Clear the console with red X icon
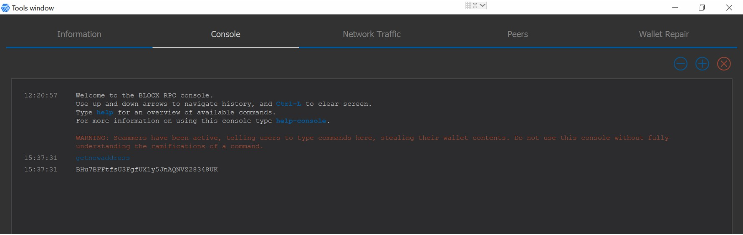 (724, 64)
